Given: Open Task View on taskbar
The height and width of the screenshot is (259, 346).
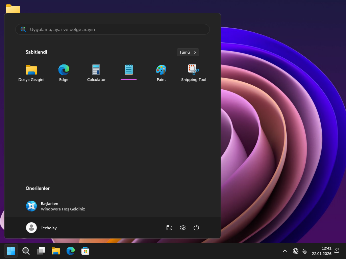Looking at the screenshot, I should pyautogui.click(x=41, y=251).
